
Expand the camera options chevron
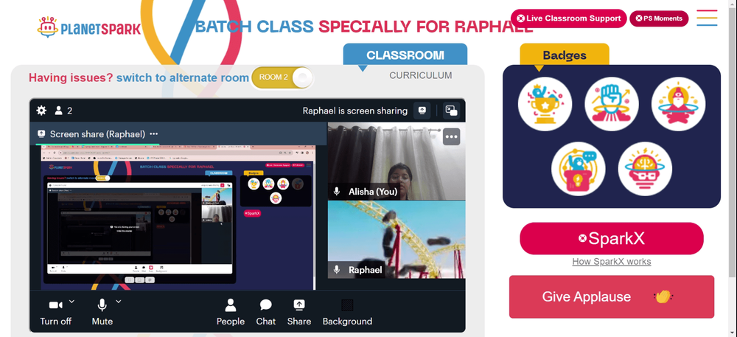pos(71,301)
